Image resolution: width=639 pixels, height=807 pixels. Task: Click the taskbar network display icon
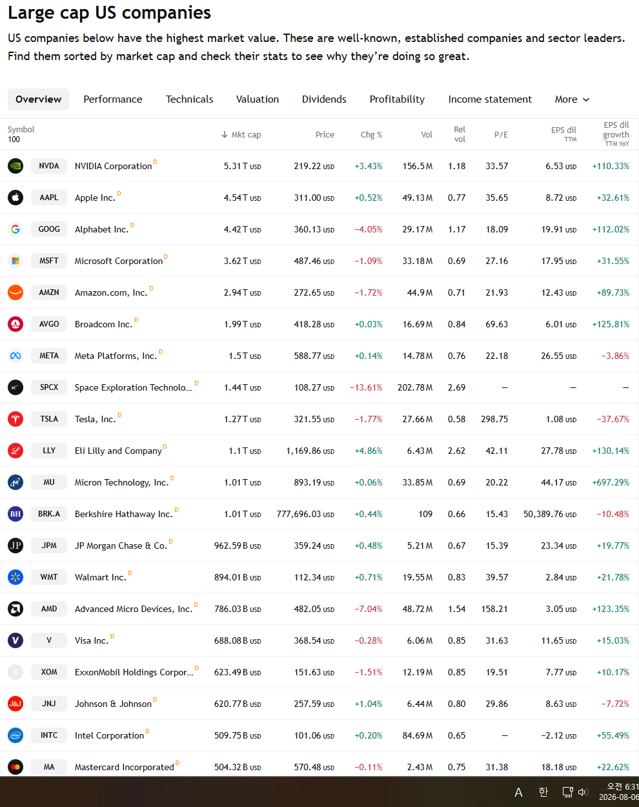click(x=567, y=792)
